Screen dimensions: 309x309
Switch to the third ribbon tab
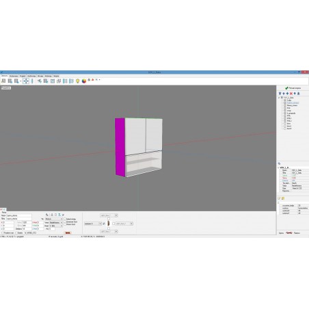click(x=23, y=76)
